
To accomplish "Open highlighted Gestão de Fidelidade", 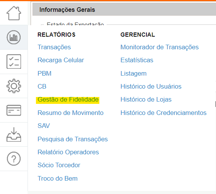I will coord(68,99).
